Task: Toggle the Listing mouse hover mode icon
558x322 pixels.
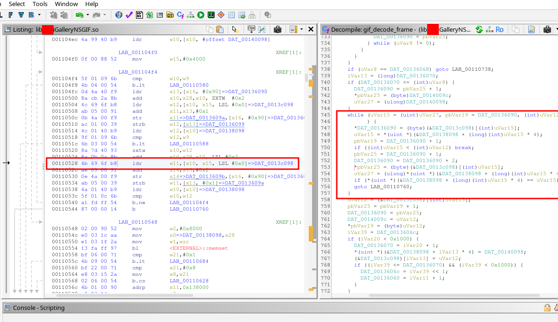Action: (236, 29)
